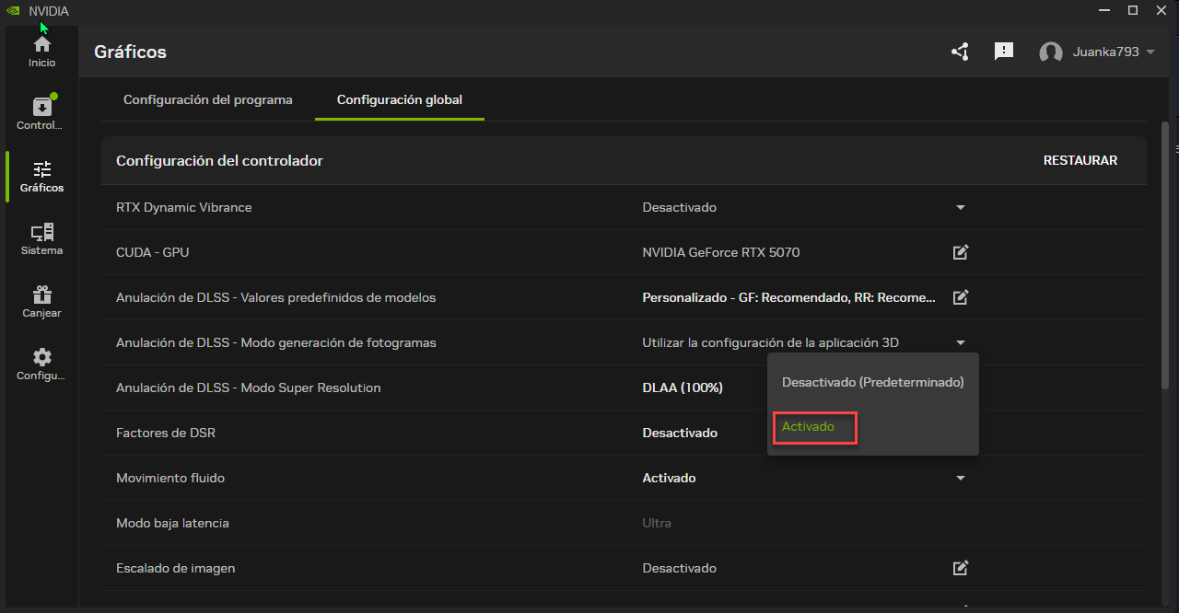The height and width of the screenshot is (613, 1179).
Task: Click the RESTAURAR button
Action: click(x=1080, y=160)
